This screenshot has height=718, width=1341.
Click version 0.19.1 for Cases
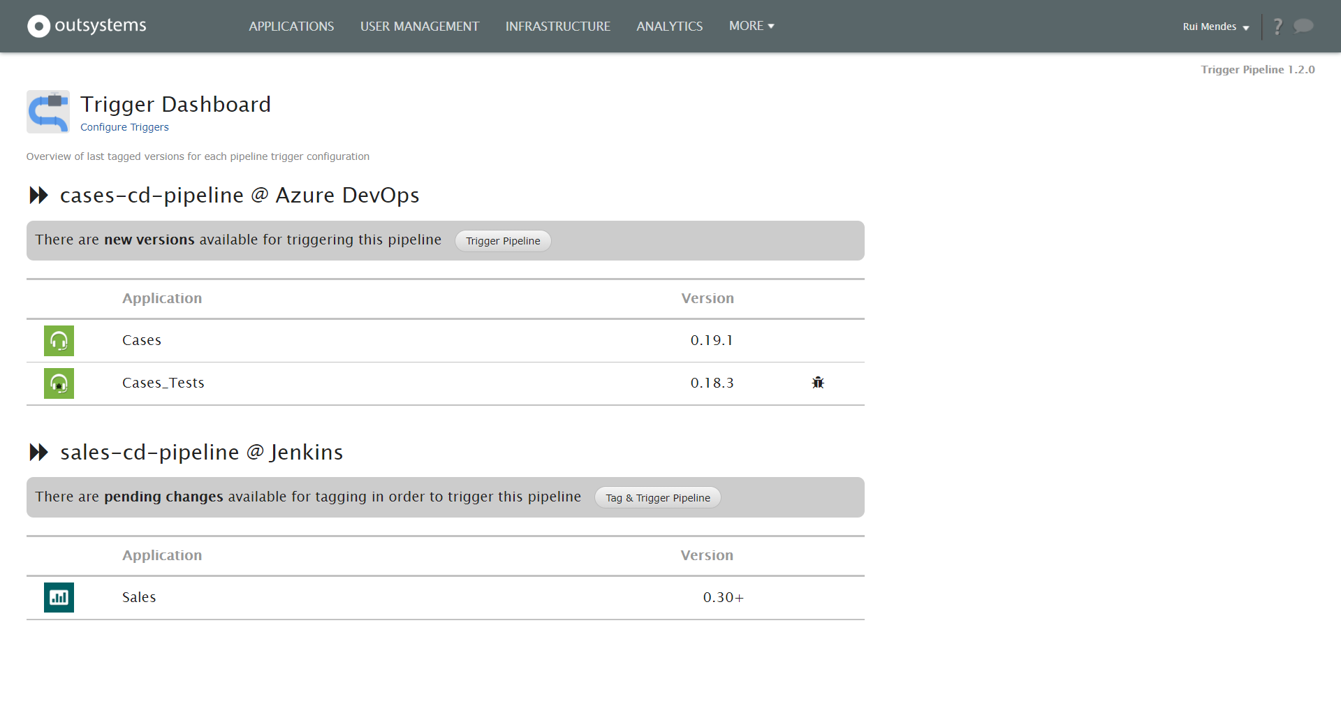[x=712, y=340]
